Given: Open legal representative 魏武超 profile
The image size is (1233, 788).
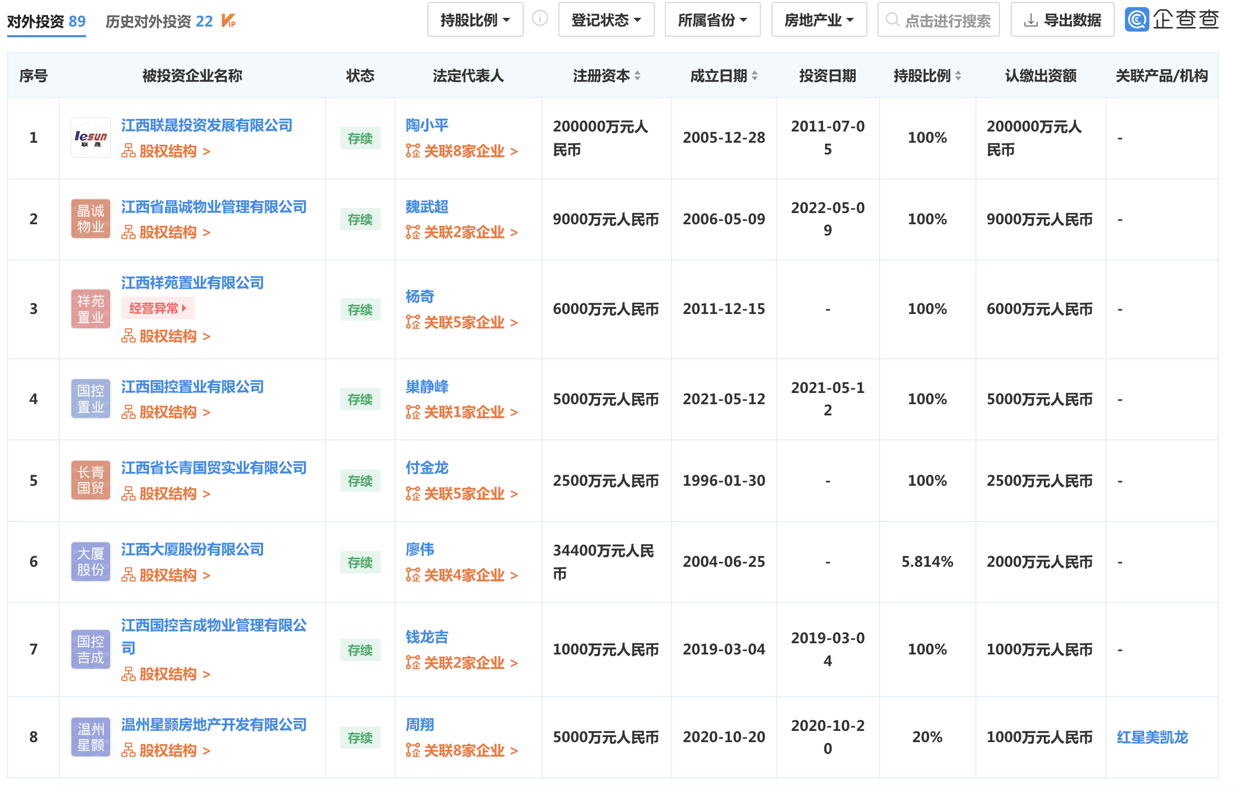Looking at the screenshot, I should point(427,207).
